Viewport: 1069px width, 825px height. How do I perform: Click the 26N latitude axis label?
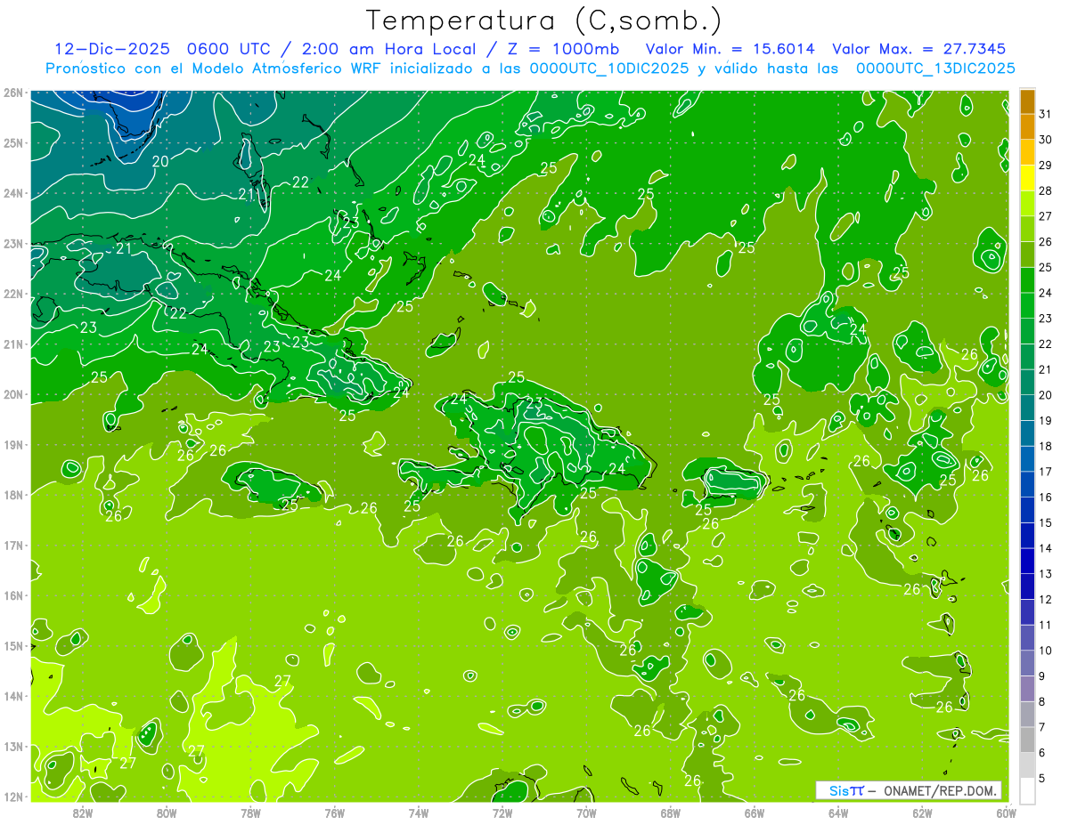pos(12,93)
